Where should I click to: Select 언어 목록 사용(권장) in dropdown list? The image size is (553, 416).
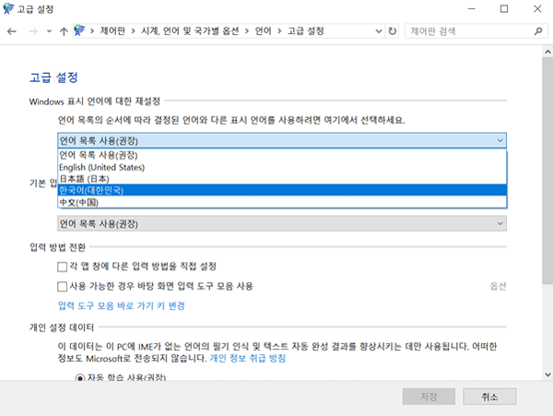282,155
